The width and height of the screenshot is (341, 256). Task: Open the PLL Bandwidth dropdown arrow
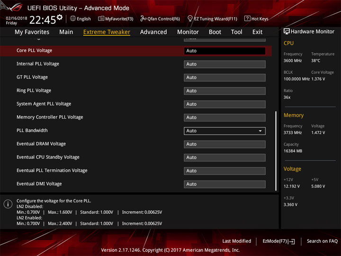(260, 131)
